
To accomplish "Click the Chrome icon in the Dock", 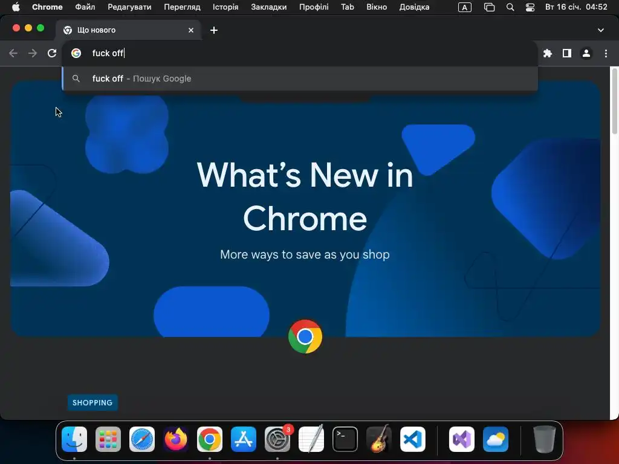I will [210, 439].
